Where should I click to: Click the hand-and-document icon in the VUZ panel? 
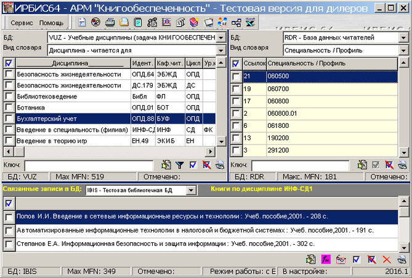(x=166, y=165)
